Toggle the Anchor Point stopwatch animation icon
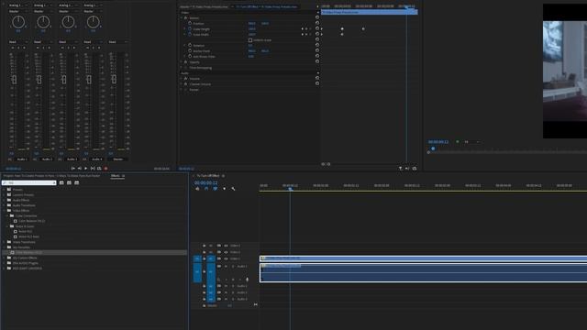Viewport: 587px width, 330px height. [190, 51]
